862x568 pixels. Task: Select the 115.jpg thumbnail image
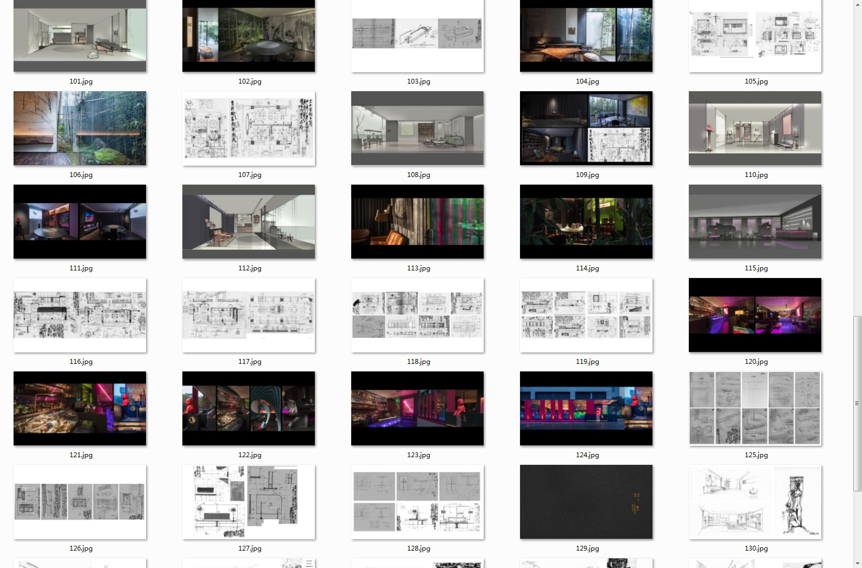pyautogui.click(x=755, y=222)
